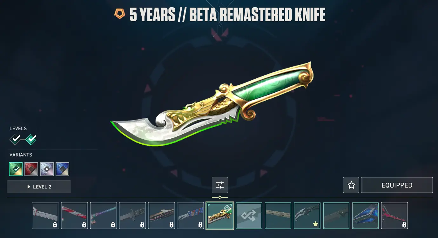Select the second level checkmark diamond
This screenshot has height=238, width=438.
click(x=31, y=139)
